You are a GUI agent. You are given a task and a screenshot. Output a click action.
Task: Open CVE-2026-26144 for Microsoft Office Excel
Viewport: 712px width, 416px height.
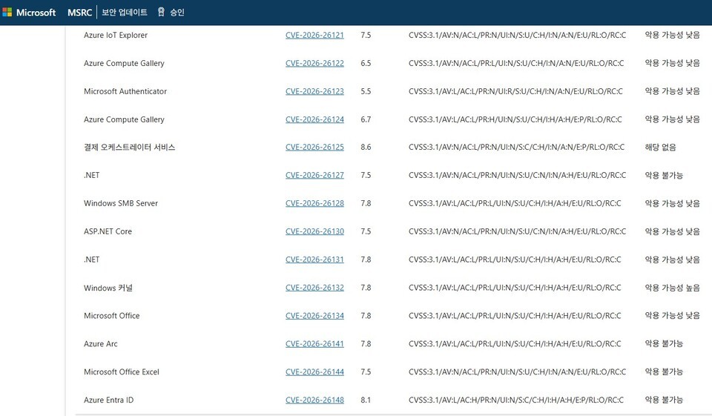coord(314,372)
